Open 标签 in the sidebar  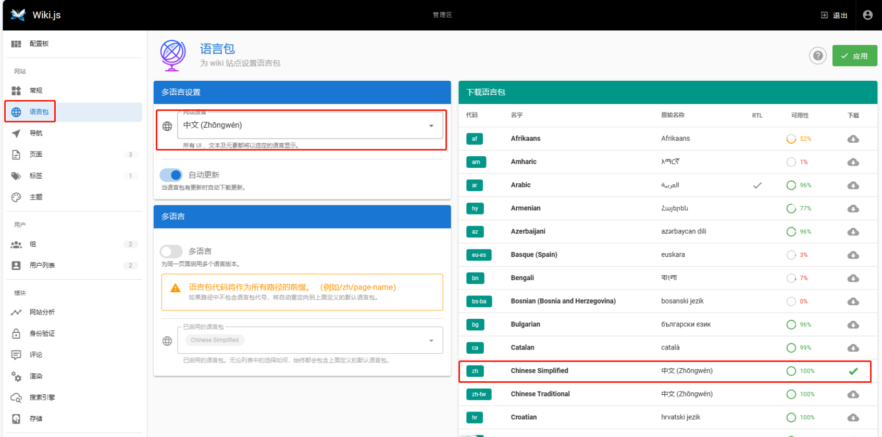click(73, 176)
